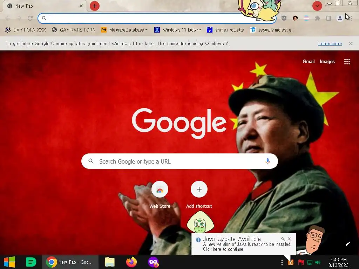Open the Chrome three-dot menu

351,18
